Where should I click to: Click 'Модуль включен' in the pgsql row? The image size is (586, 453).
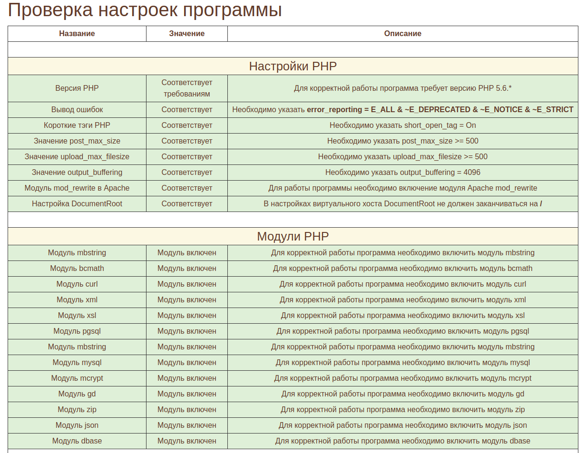coord(187,331)
